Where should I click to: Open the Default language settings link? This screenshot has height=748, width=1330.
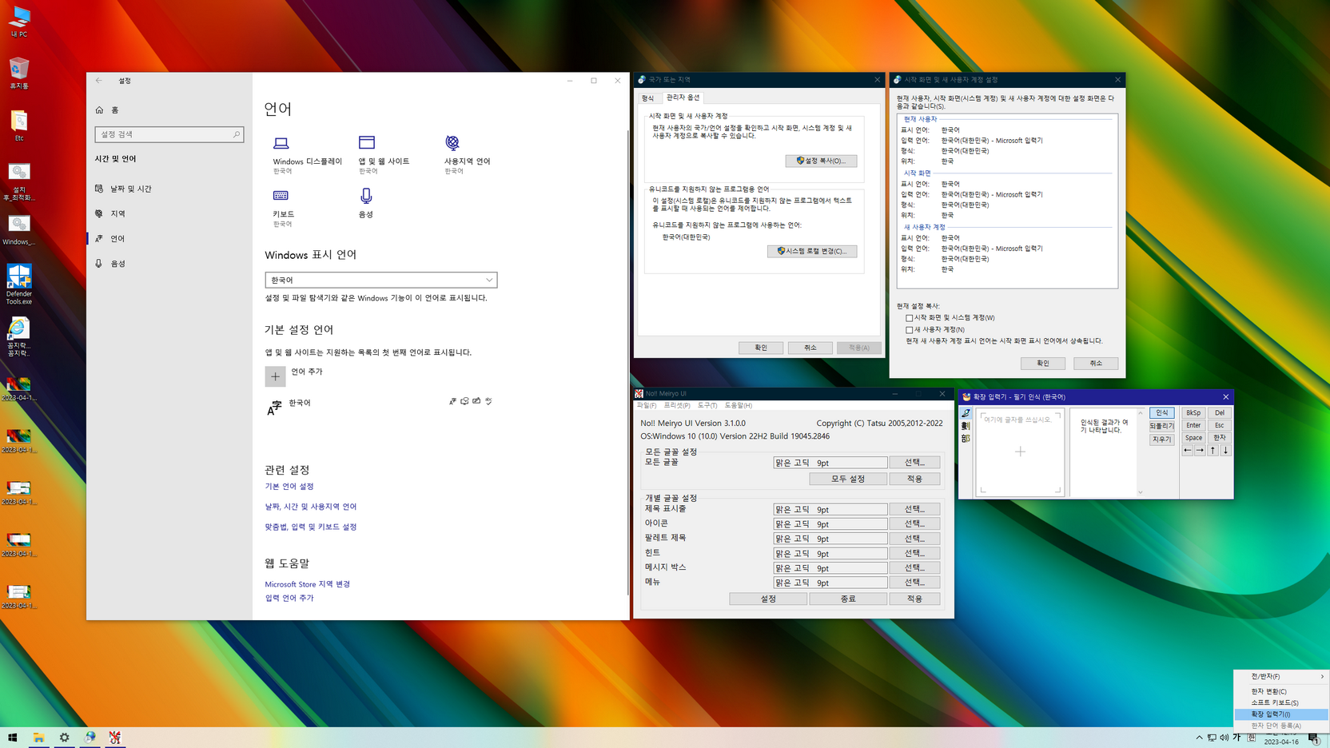pos(289,487)
